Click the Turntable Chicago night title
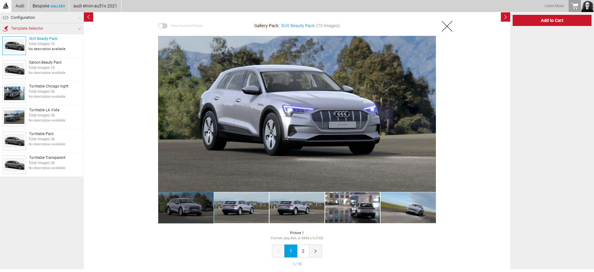Screen dimensions: 594x272 click(49, 86)
